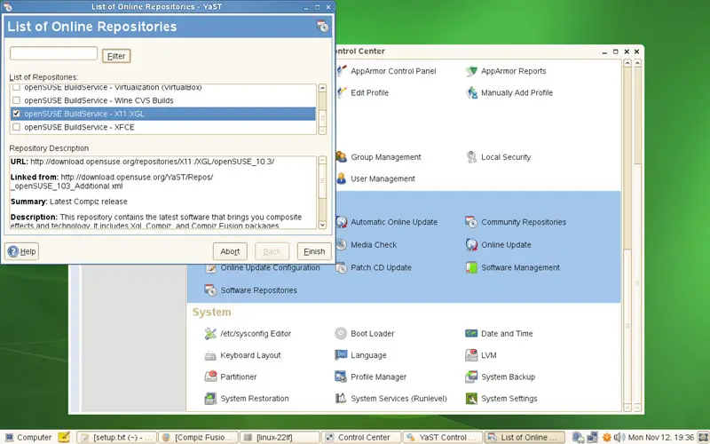
Task: Launch Automatic Online Update icon
Action: (x=342, y=222)
